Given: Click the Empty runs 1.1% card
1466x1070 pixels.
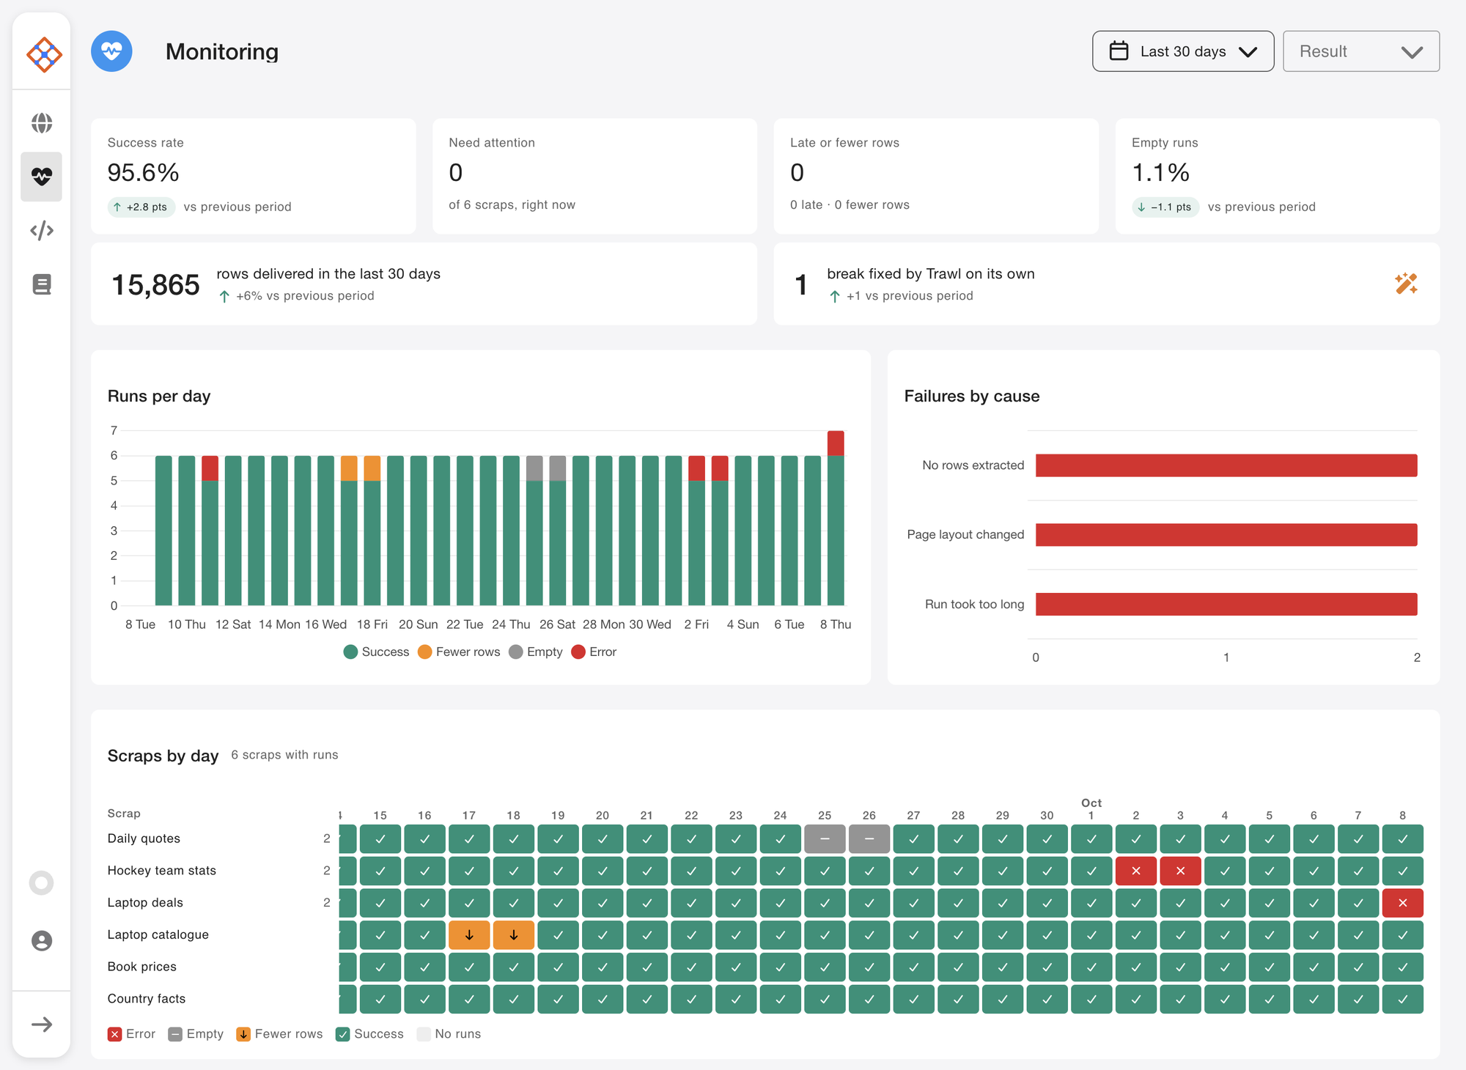Looking at the screenshot, I should coord(1278,177).
